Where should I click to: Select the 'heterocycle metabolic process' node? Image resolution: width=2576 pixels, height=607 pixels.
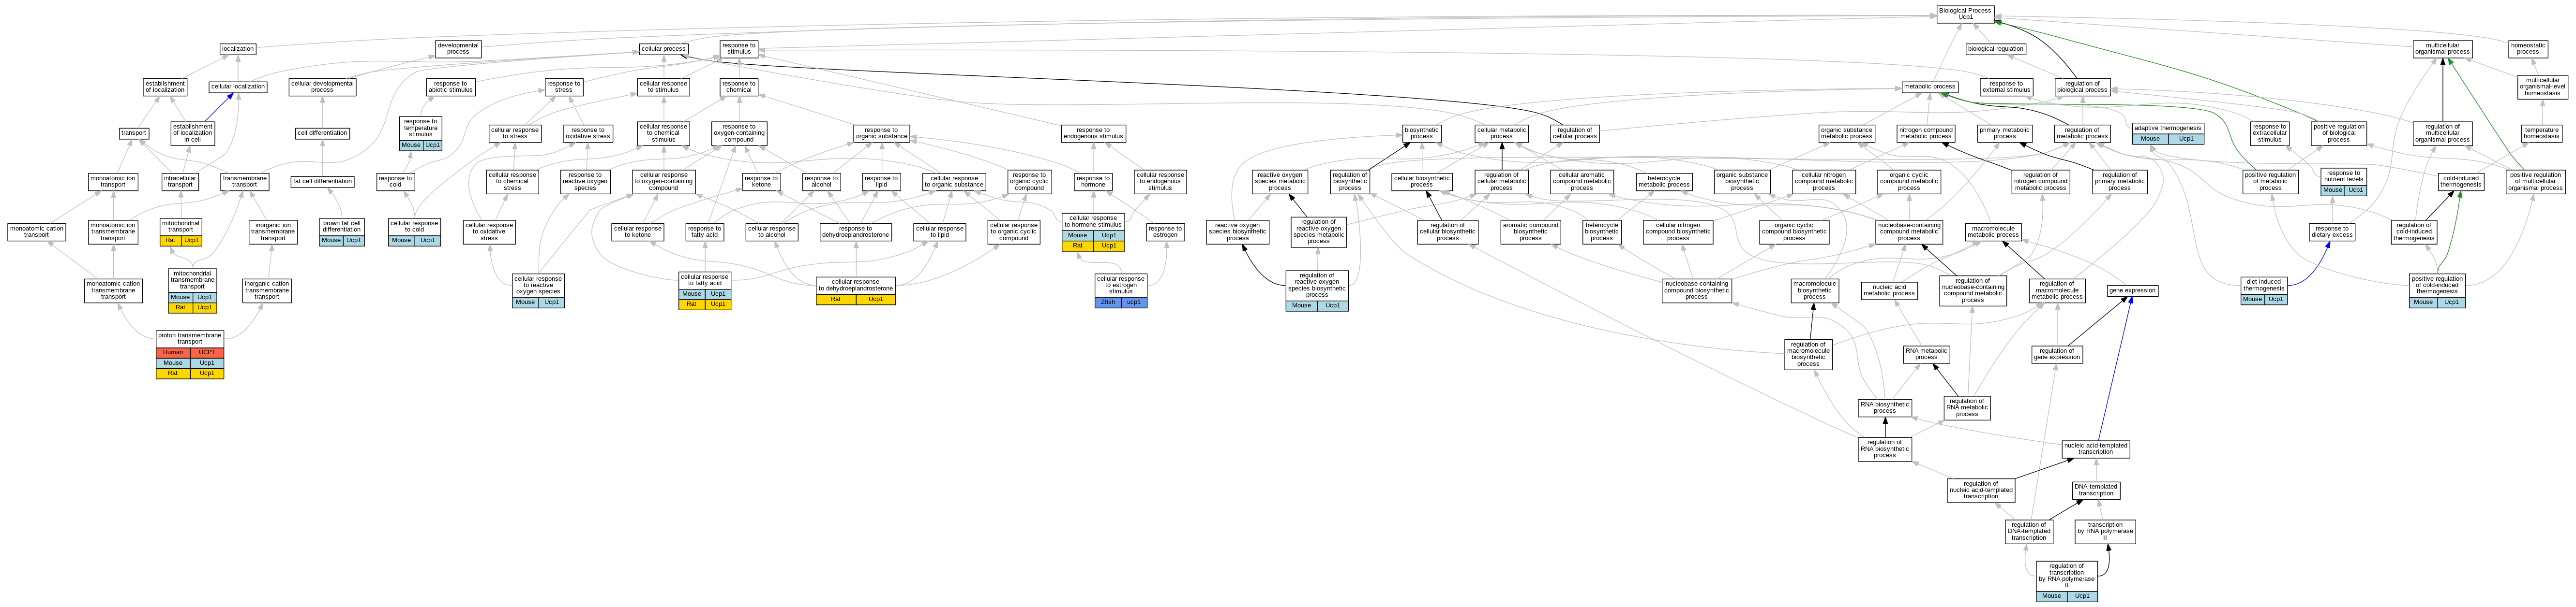(1664, 182)
